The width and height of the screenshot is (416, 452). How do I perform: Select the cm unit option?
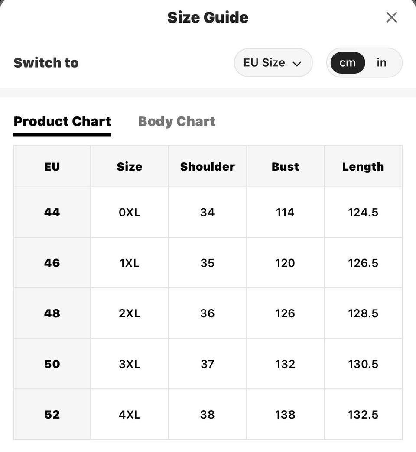[348, 62]
